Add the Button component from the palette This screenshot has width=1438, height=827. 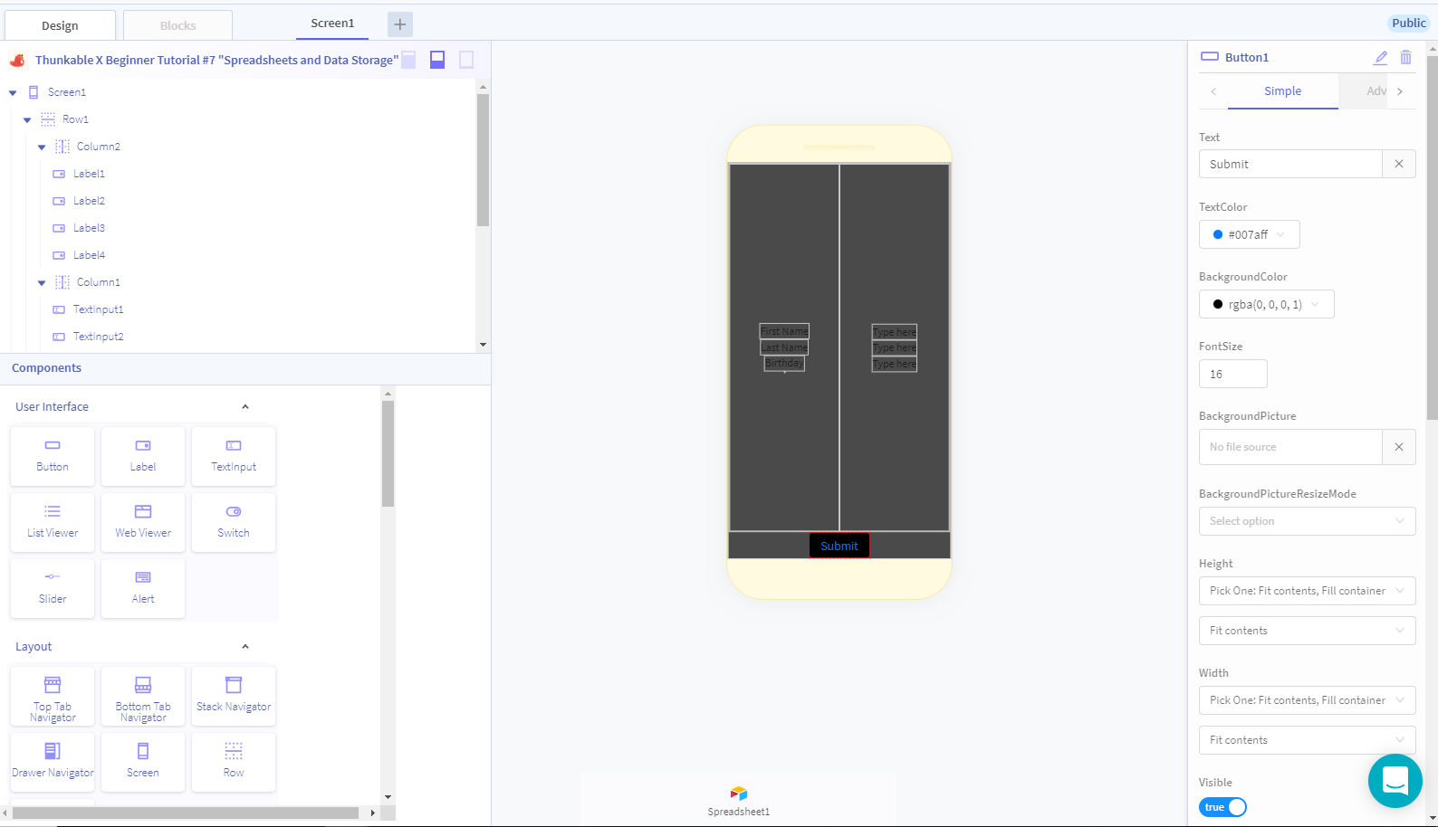coord(53,456)
